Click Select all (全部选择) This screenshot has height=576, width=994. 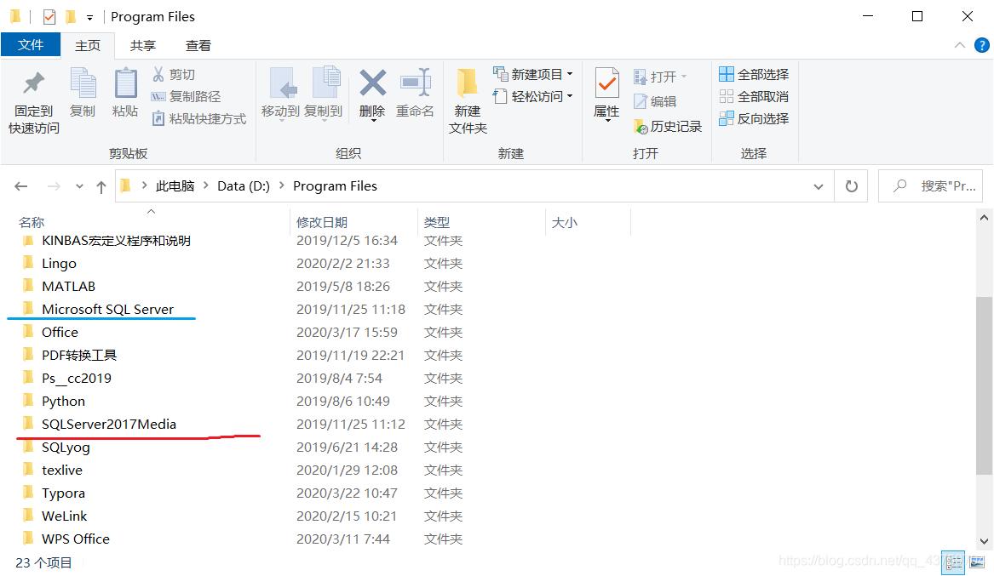coord(754,75)
